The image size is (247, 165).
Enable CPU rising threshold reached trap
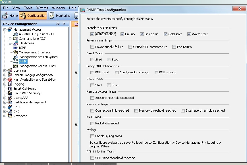92,158
